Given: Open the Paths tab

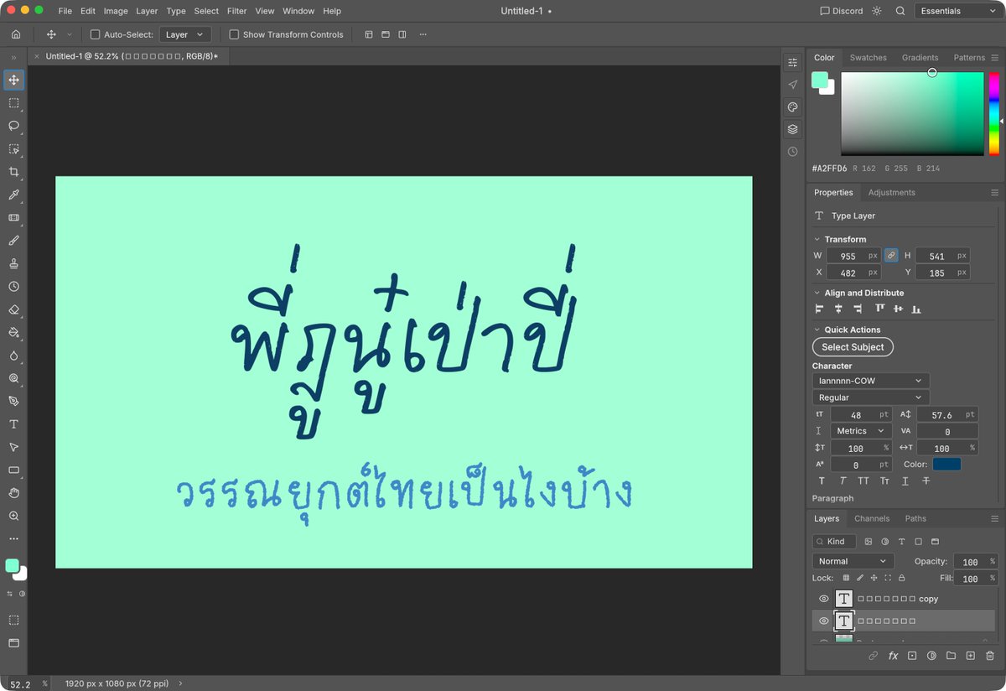Looking at the screenshot, I should coord(915,518).
